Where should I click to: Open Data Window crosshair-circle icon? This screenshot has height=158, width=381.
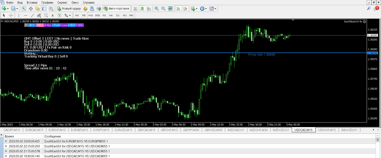31,9
